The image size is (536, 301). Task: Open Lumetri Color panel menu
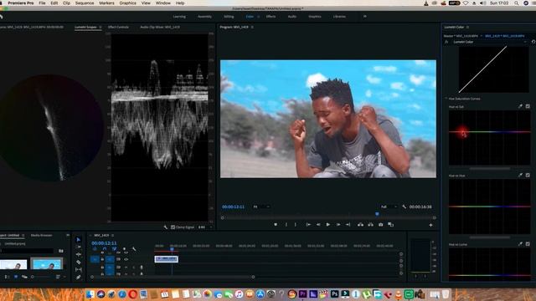[x=467, y=27]
